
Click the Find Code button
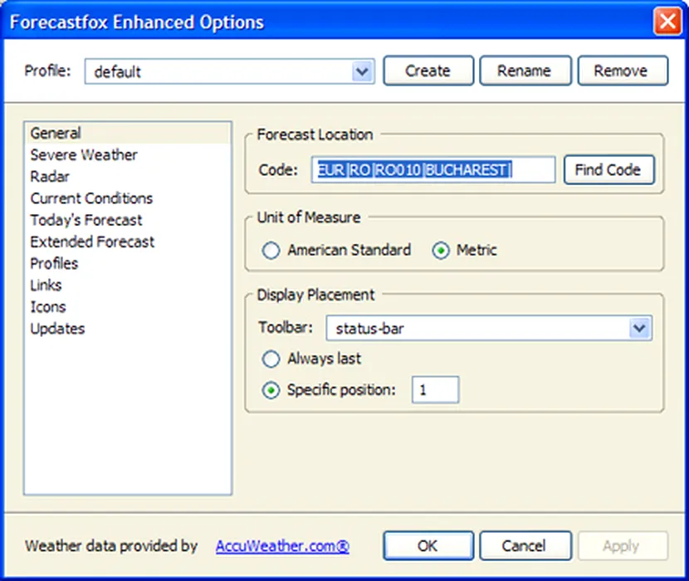point(609,169)
